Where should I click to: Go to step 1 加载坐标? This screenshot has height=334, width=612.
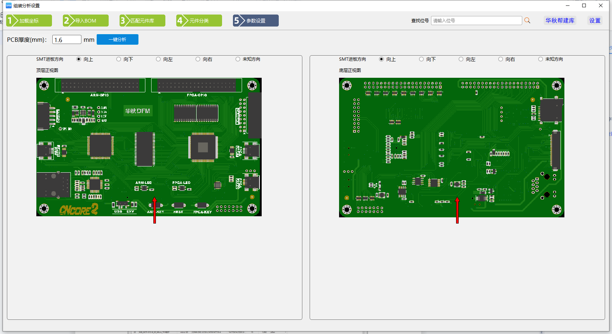coord(29,21)
